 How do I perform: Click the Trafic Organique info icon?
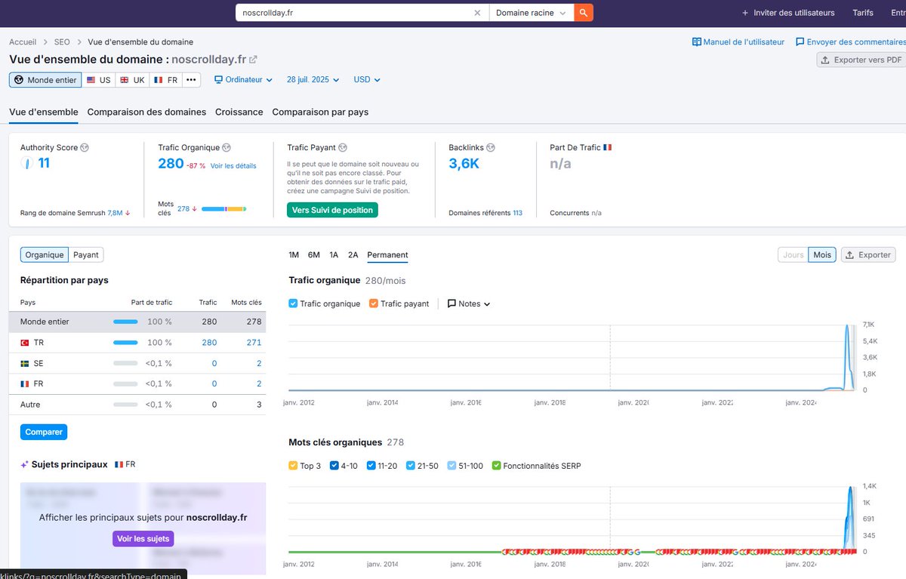tap(226, 148)
